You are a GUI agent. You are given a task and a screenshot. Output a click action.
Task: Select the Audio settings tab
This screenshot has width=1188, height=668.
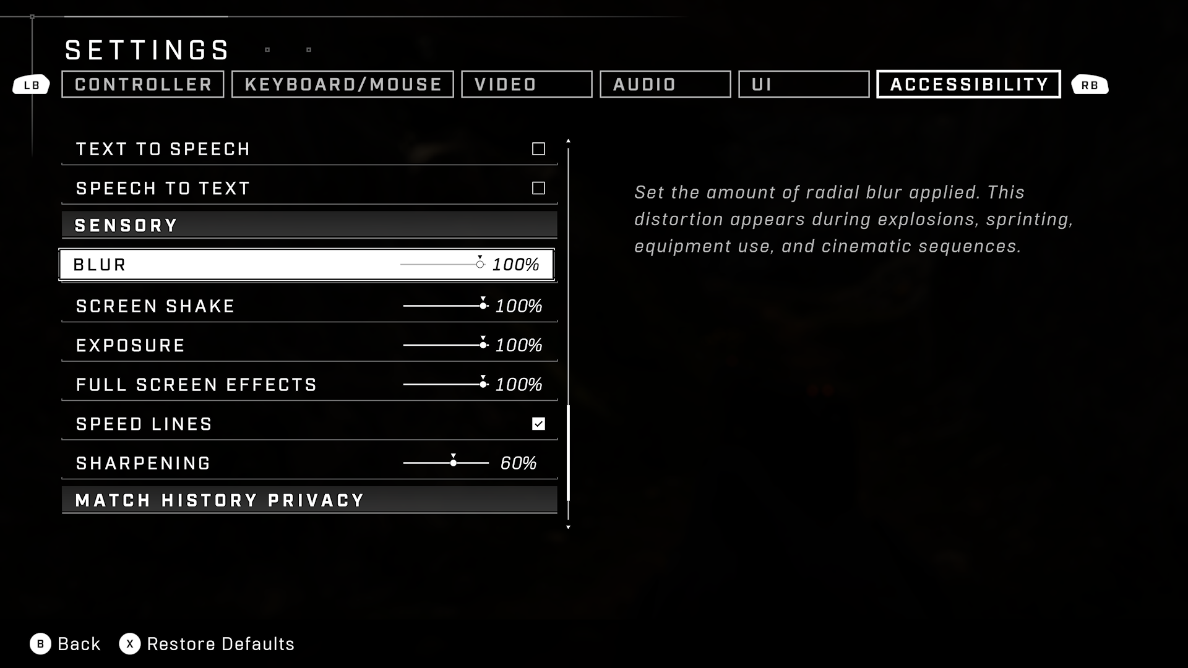coord(665,84)
